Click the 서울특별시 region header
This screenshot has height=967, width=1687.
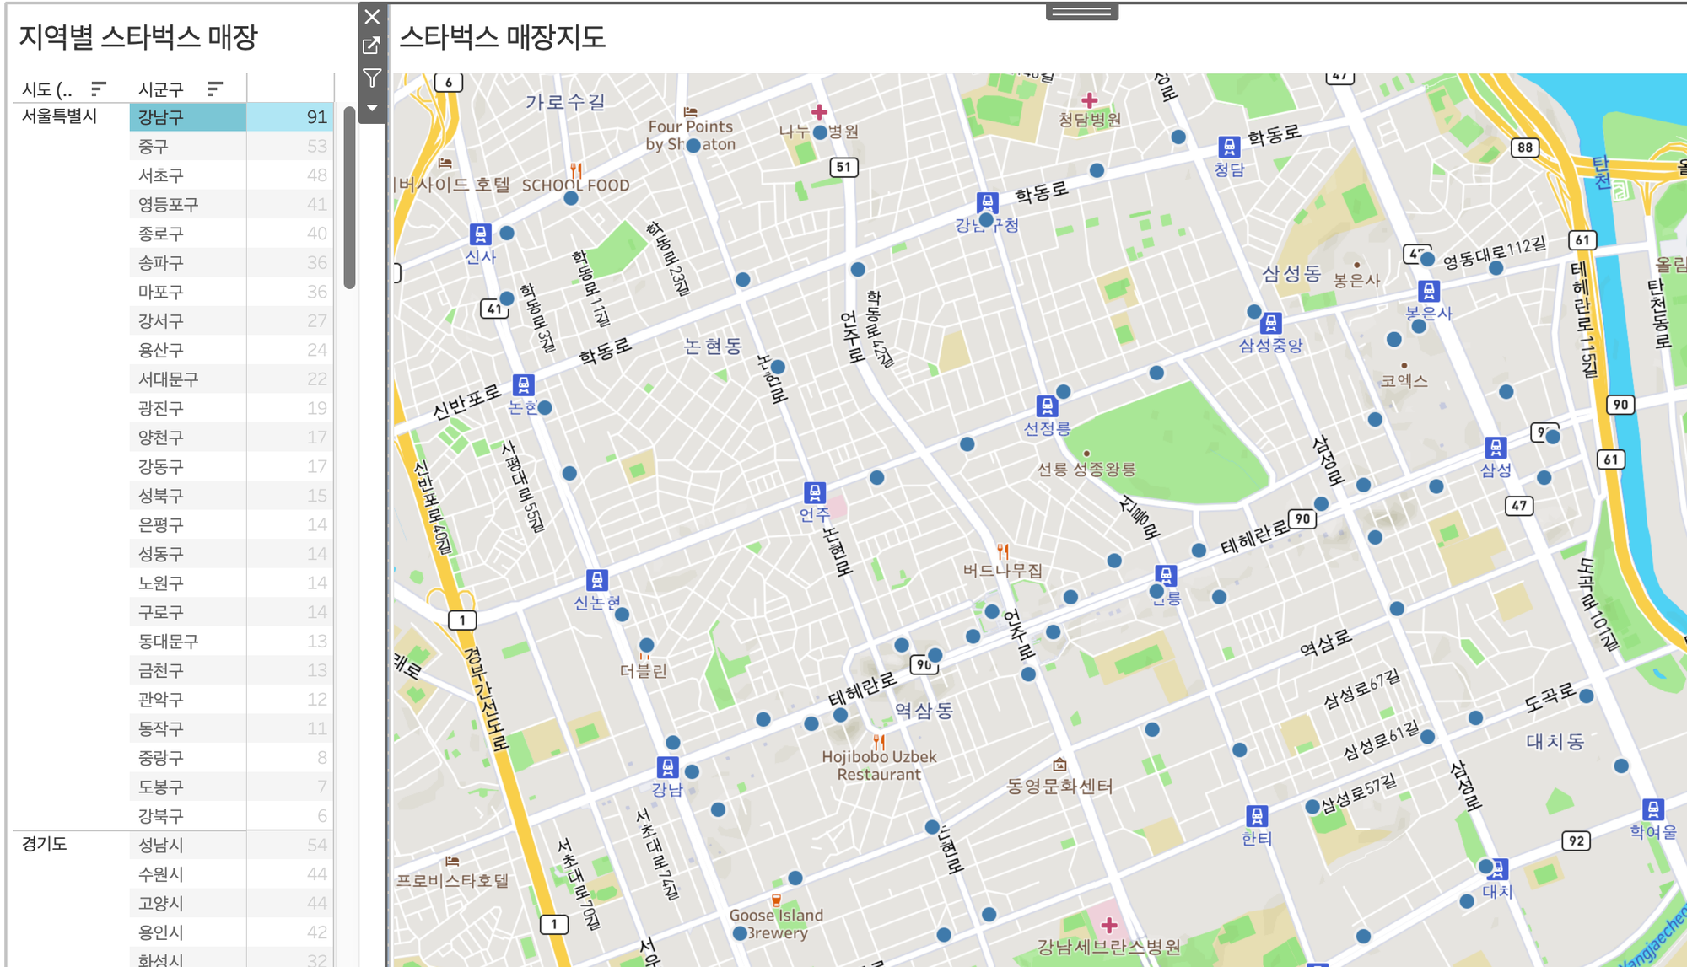coord(60,116)
